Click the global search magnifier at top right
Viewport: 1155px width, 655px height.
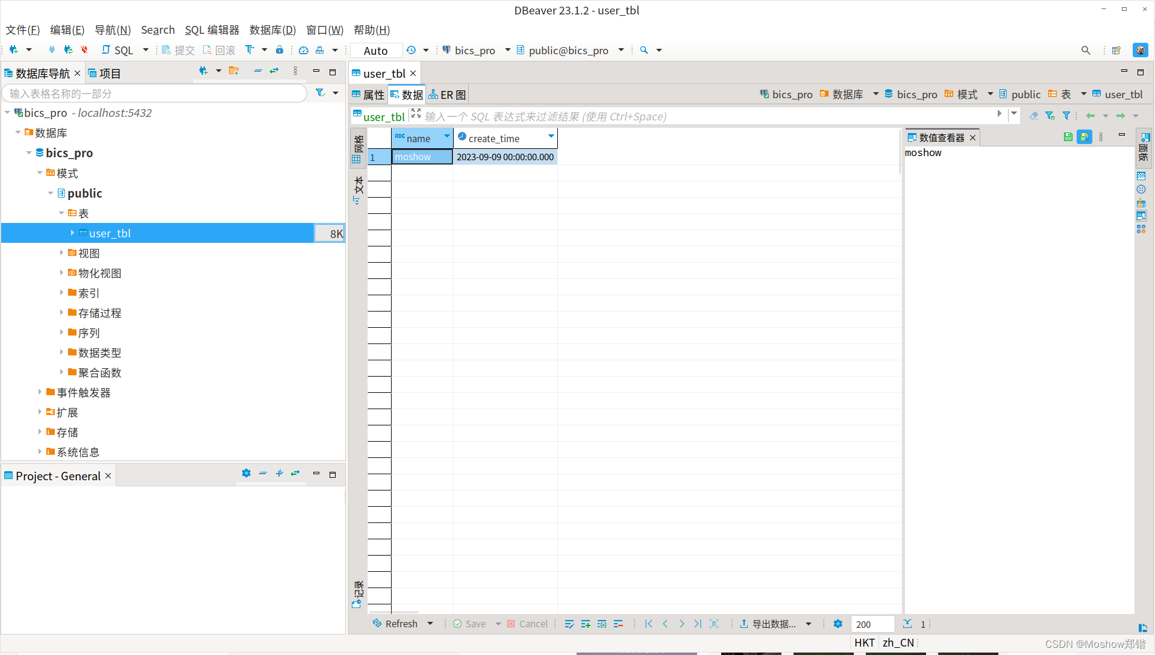tap(1086, 50)
